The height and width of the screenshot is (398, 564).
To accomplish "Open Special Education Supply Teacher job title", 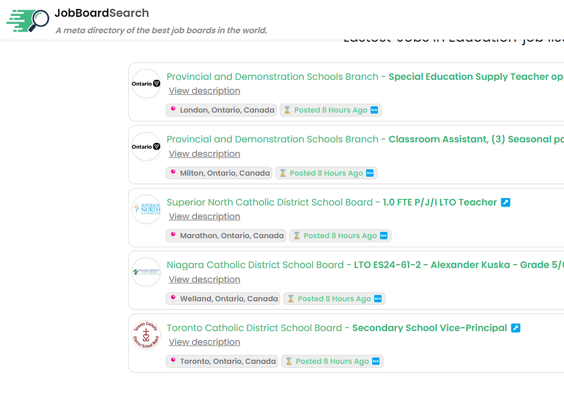I will 476,77.
